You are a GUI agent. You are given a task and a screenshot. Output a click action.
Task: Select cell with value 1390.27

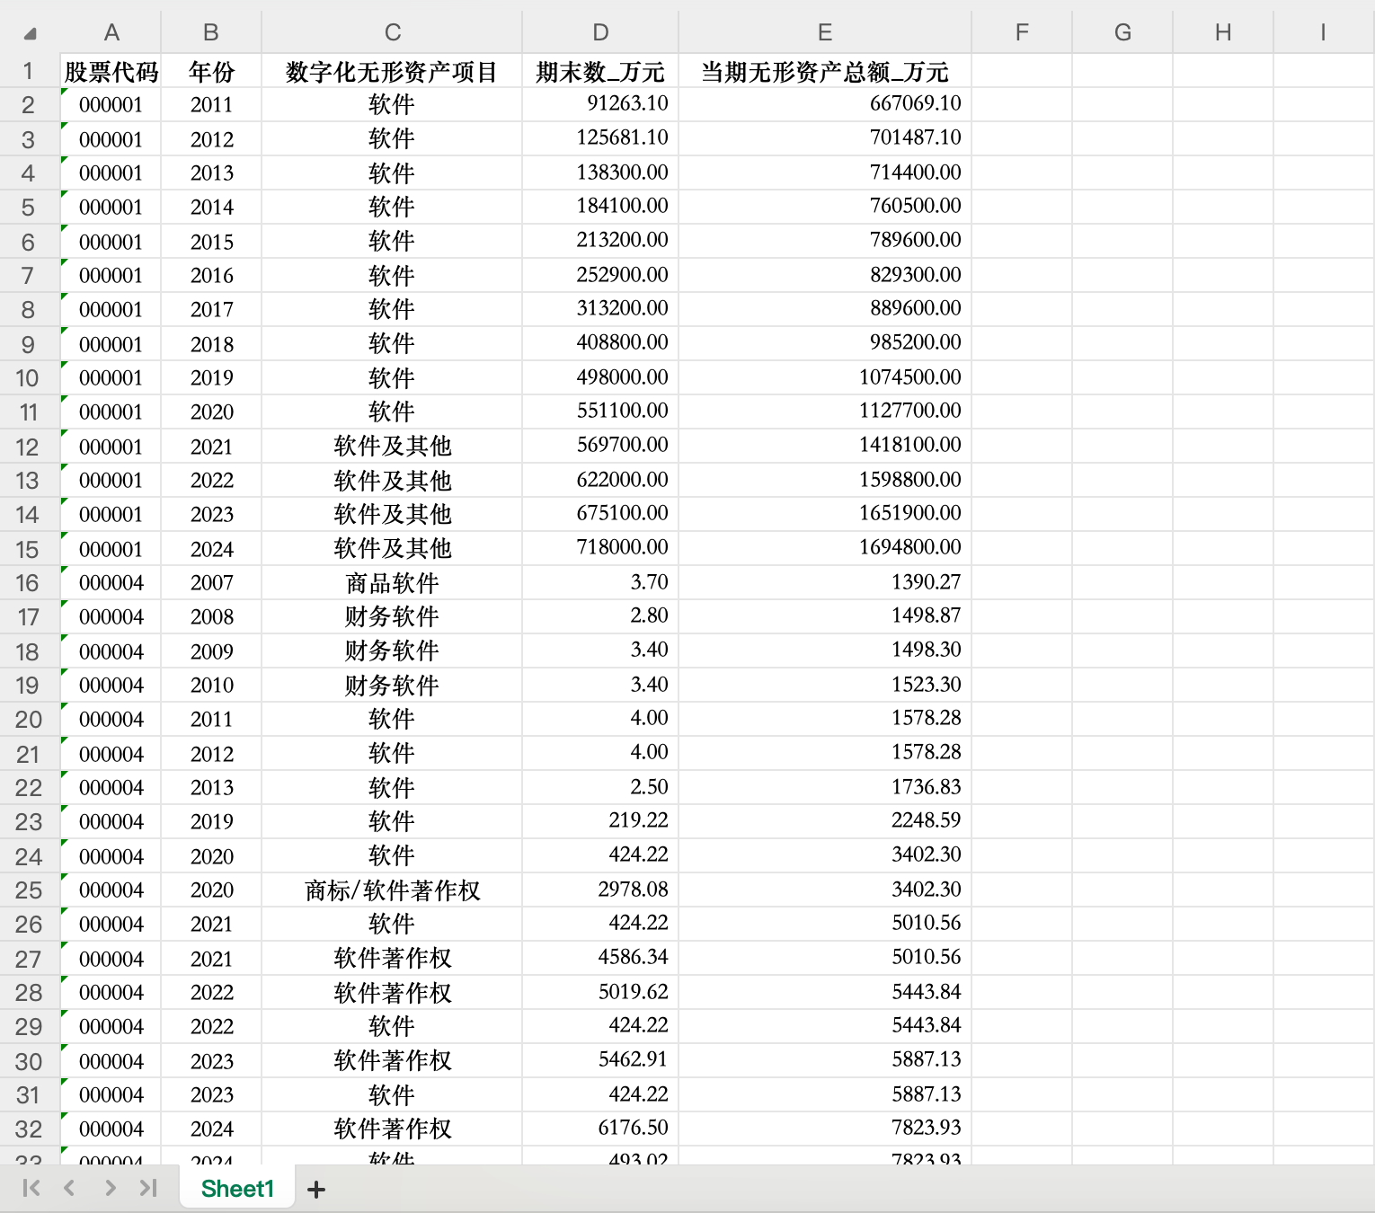[x=825, y=582]
